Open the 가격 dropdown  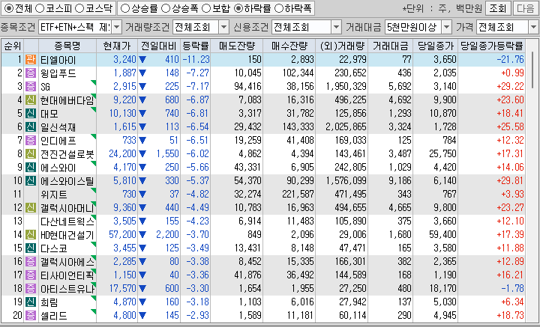point(533,27)
